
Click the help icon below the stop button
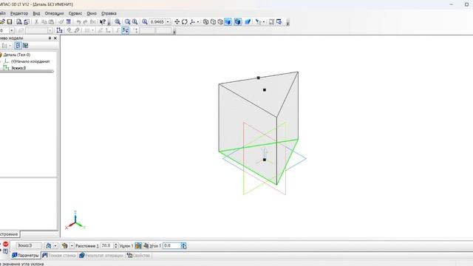(x=5, y=251)
